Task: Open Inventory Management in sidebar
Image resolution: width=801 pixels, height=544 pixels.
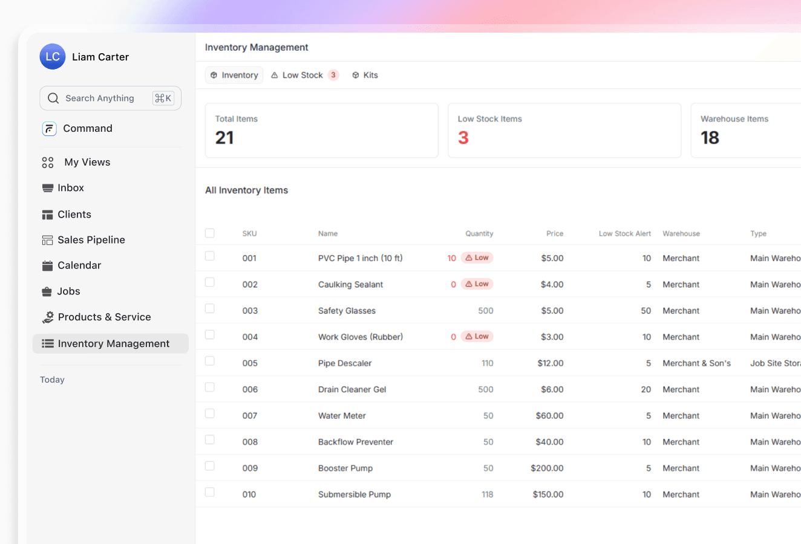Action: click(111, 343)
